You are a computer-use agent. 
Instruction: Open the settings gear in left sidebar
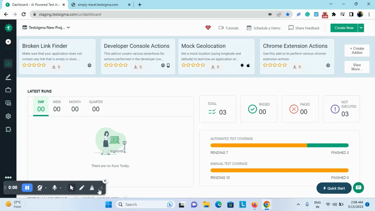tap(8, 116)
